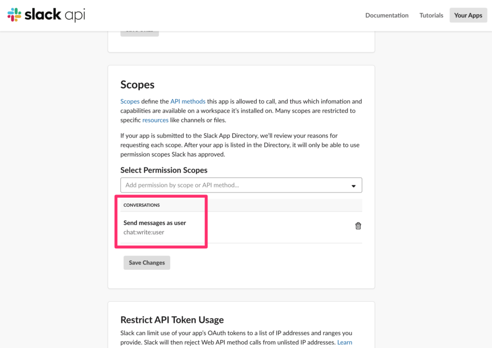Image resolution: width=492 pixels, height=348 pixels.
Task: Click the Save Changes button under Scopes
Action: (147, 262)
